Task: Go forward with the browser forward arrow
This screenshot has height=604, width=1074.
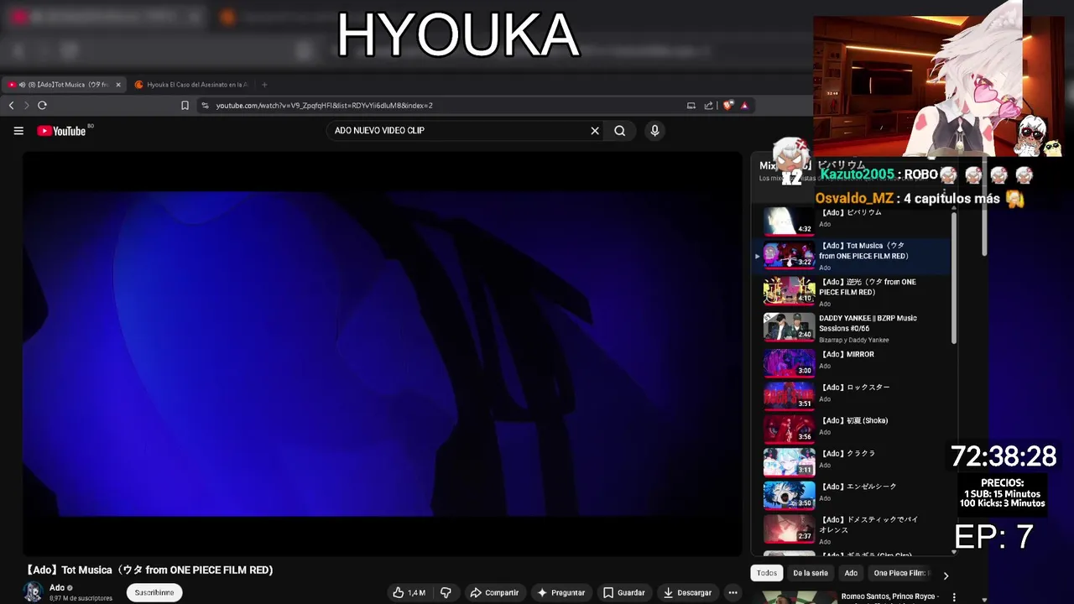Action: 26,106
